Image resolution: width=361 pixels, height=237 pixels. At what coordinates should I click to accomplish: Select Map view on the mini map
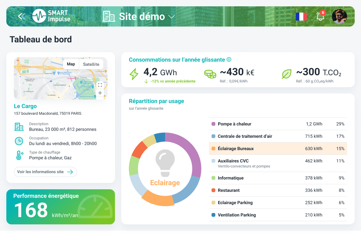click(71, 64)
